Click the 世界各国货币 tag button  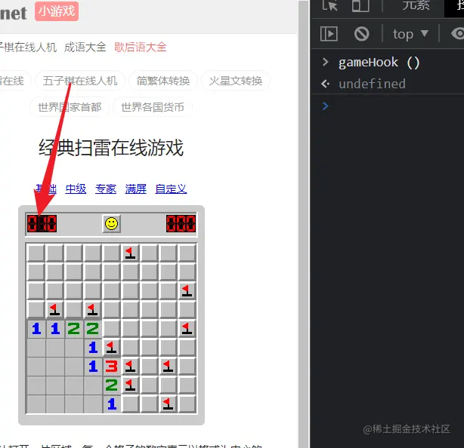(153, 107)
